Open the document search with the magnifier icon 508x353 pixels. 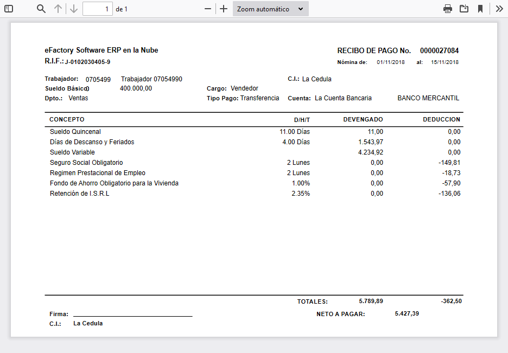point(41,8)
